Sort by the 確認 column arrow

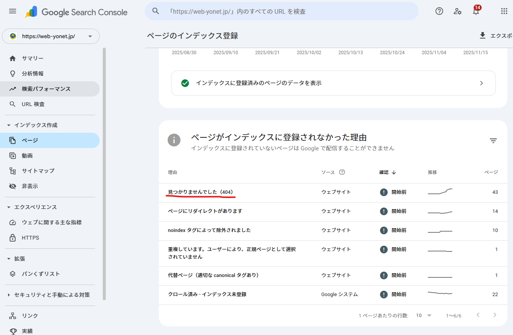click(394, 172)
